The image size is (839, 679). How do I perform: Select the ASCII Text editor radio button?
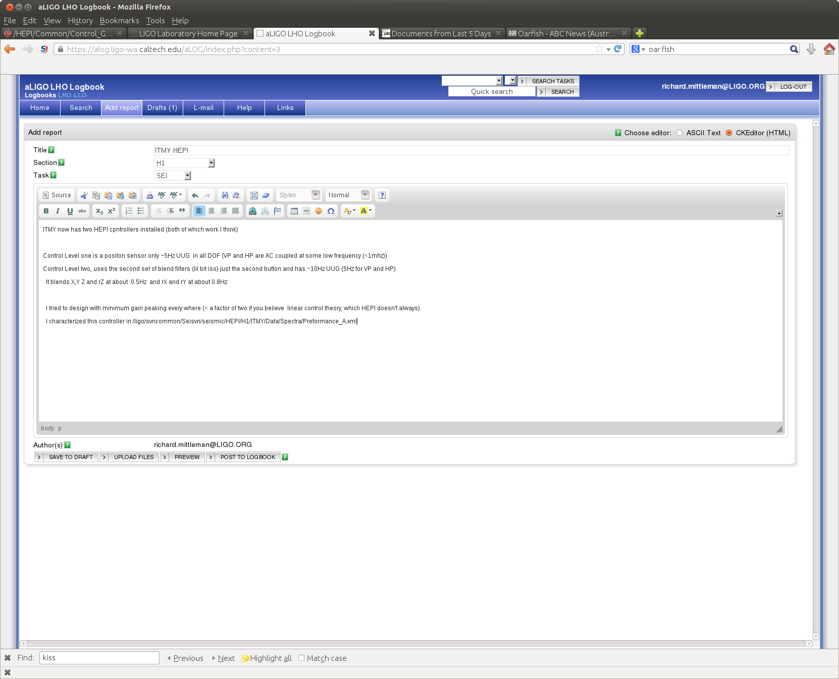(679, 133)
